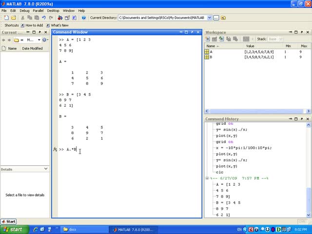The width and height of the screenshot is (312, 234).
Task: Browse for folder with ellipsis button
Action: (x=216, y=18)
